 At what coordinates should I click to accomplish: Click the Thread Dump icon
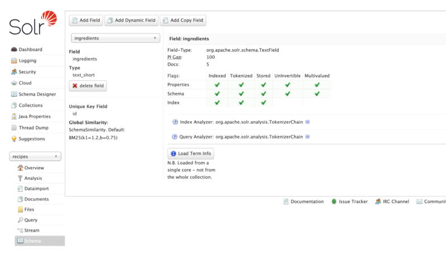[x=14, y=127]
